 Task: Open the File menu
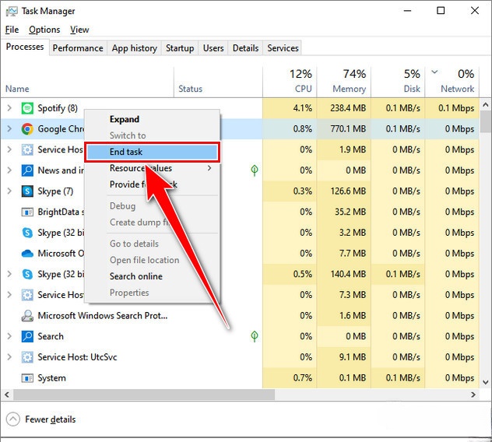coord(12,30)
